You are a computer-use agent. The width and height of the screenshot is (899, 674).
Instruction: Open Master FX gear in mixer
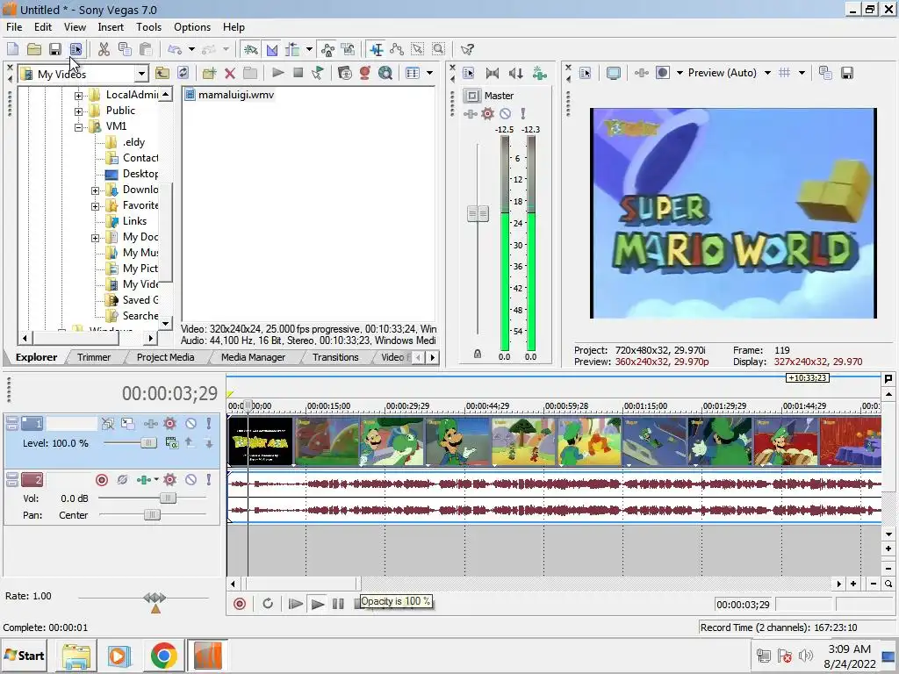(x=487, y=113)
